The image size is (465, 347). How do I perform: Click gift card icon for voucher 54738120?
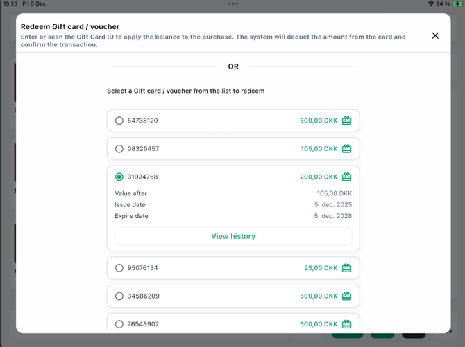pos(346,121)
